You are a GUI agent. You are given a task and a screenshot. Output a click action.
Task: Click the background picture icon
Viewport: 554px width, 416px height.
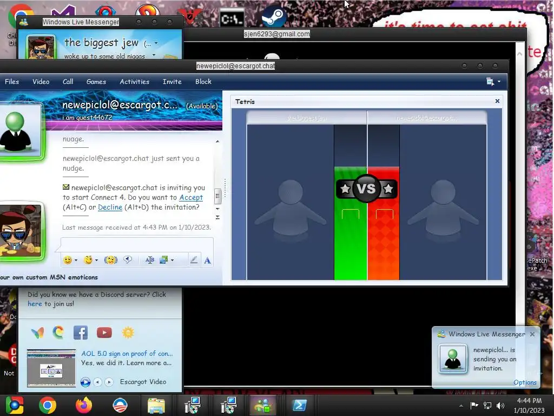pyautogui.click(x=163, y=260)
